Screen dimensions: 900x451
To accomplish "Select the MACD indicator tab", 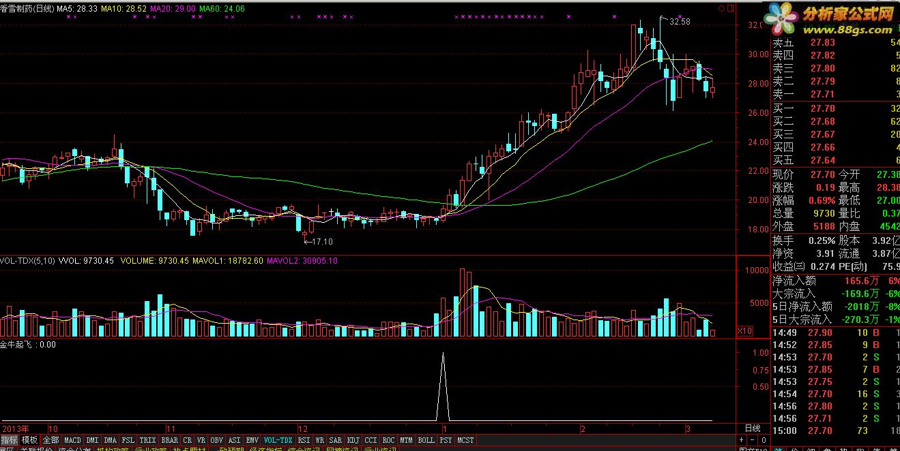I will pos(73,440).
